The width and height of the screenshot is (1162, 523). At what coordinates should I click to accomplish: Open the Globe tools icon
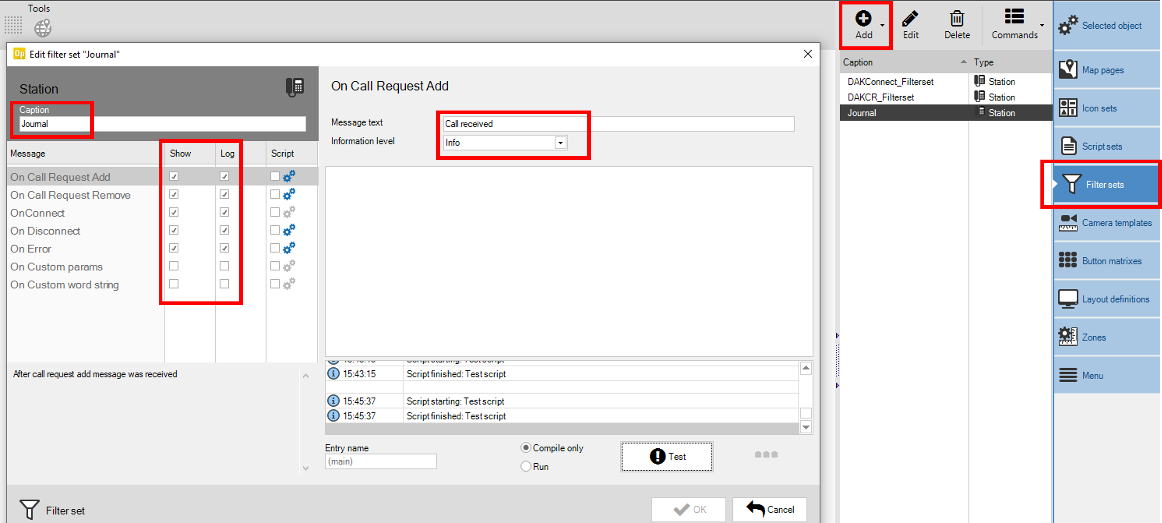click(43, 28)
